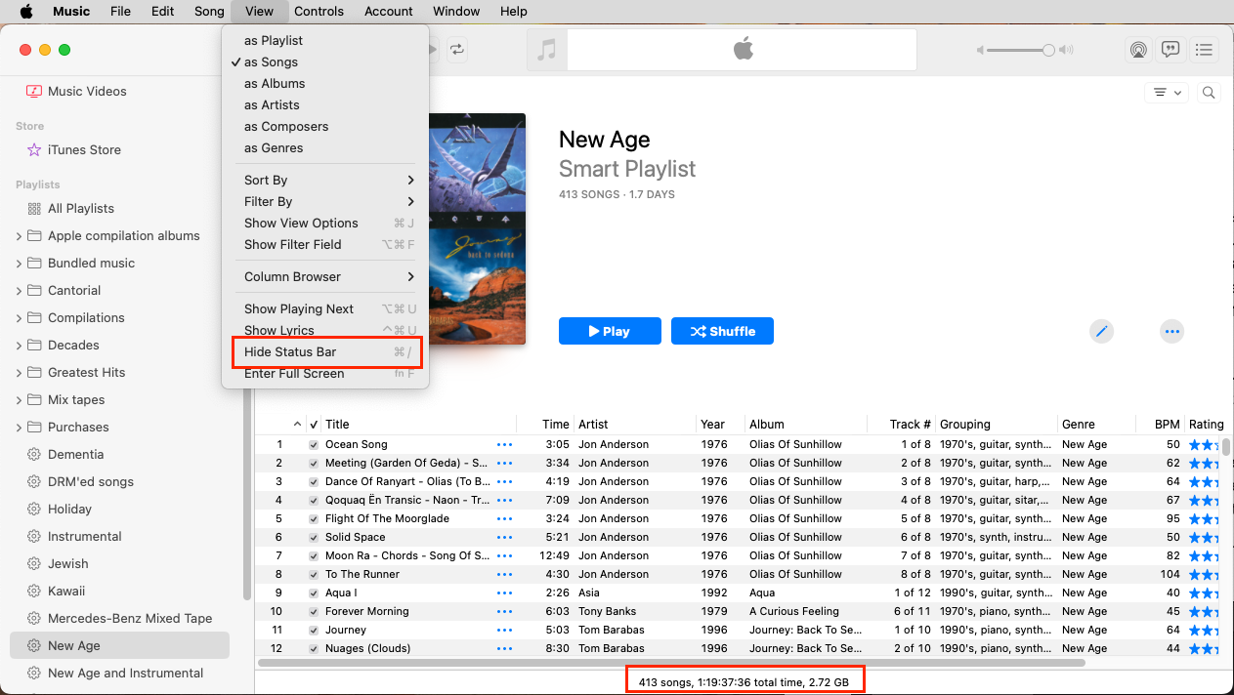Choose Show View Options menu item

pos(325,223)
